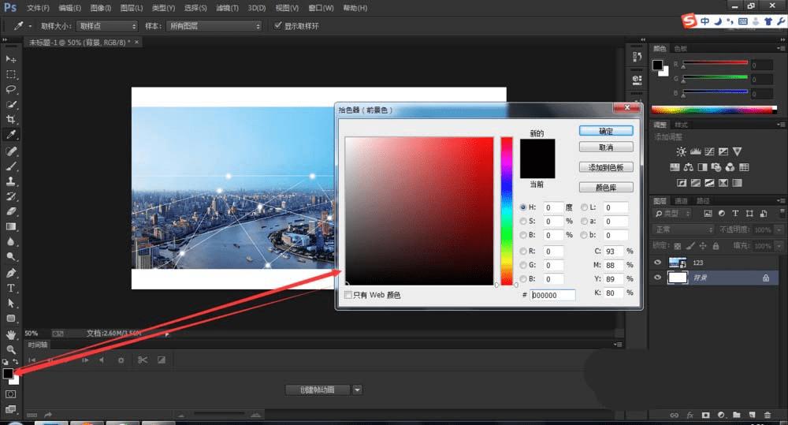Enable the Only Web Colors checkbox
Image resolution: width=788 pixels, height=425 pixels.
click(x=348, y=295)
